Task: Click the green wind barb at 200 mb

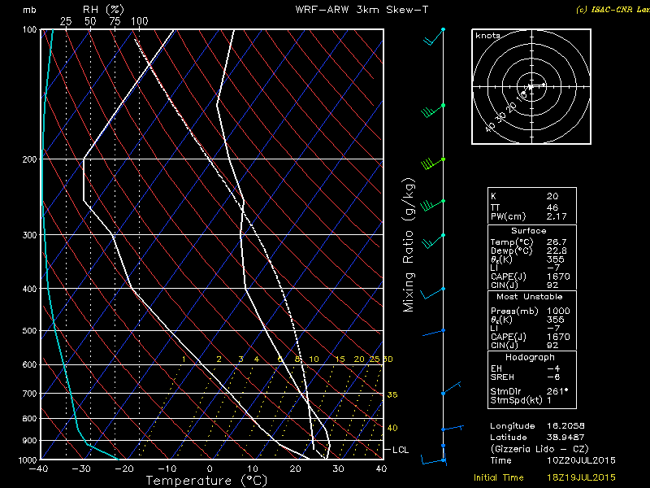Action: coord(433,163)
